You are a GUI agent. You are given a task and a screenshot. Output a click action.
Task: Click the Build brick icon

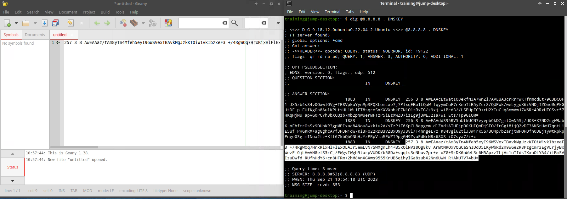(x=134, y=23)
